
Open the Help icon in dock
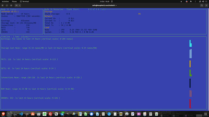(109, 114)
